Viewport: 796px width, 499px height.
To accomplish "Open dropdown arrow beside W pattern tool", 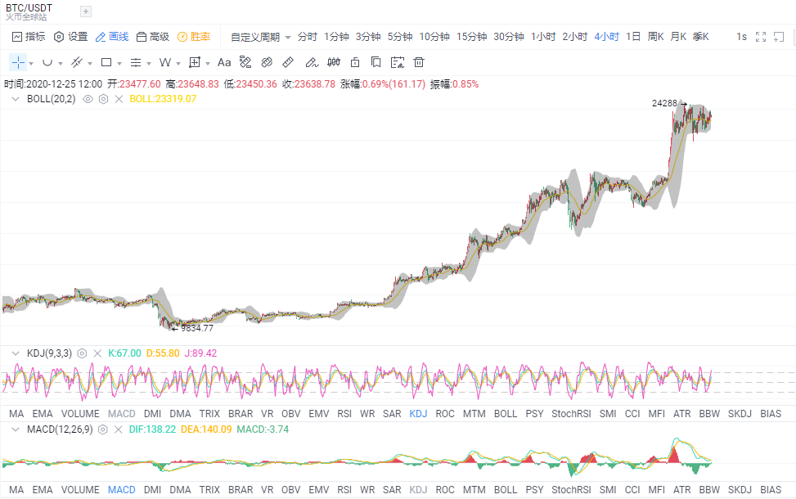I will [x=178, y=64].
